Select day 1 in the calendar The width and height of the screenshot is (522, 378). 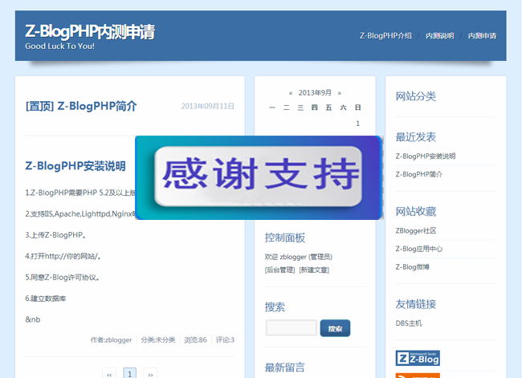click(357, 124)
